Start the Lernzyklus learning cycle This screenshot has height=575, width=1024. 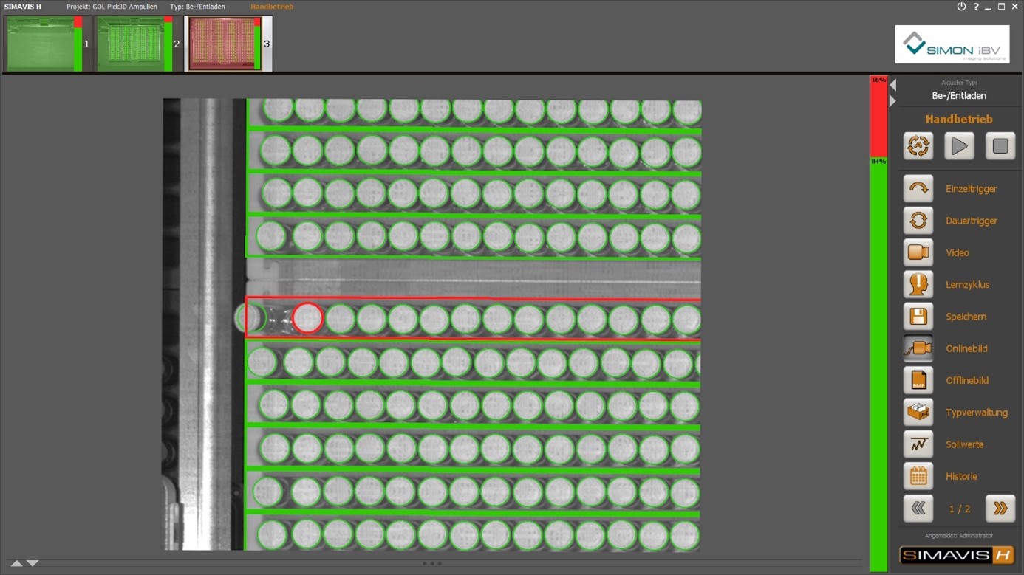918,284
